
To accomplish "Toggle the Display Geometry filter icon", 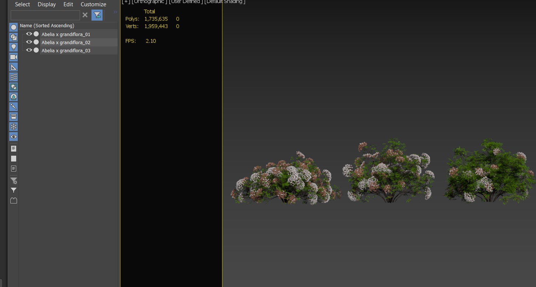I will (14, 27).
